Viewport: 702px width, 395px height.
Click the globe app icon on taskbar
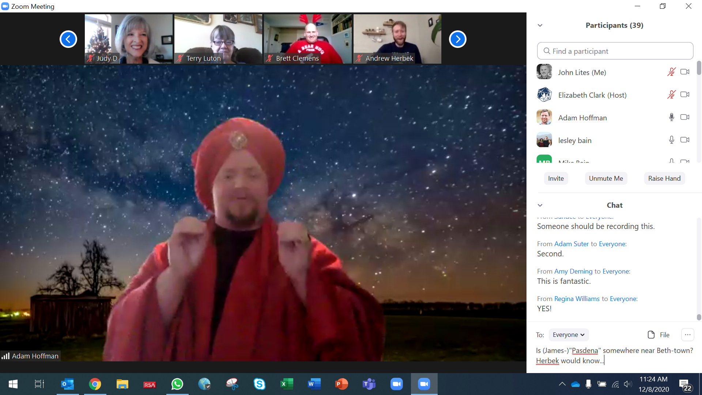pyautogui.click(x=205, y=384)
